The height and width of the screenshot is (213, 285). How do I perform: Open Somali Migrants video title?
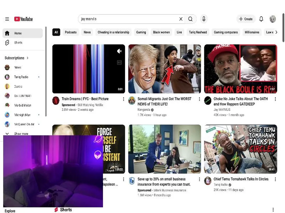pos(164,101)
